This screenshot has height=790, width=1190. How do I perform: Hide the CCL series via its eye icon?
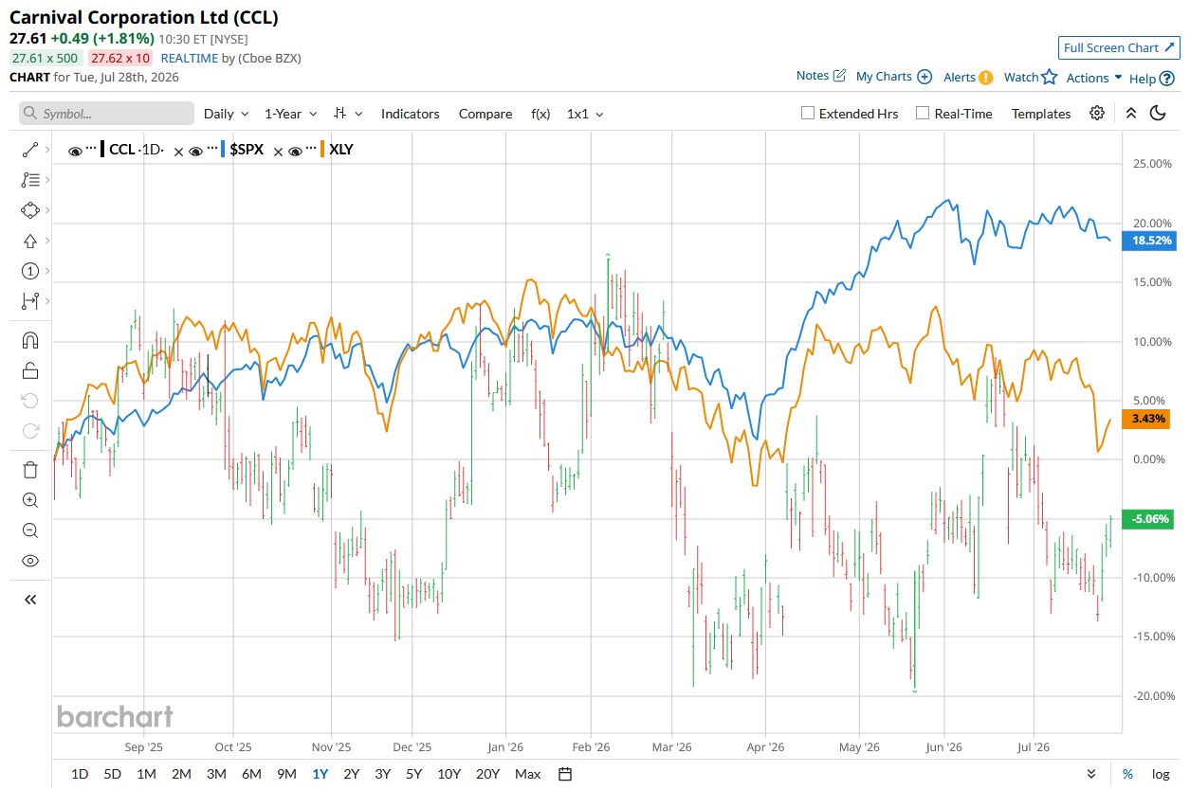pyautogui.click(x=75, y=150)
